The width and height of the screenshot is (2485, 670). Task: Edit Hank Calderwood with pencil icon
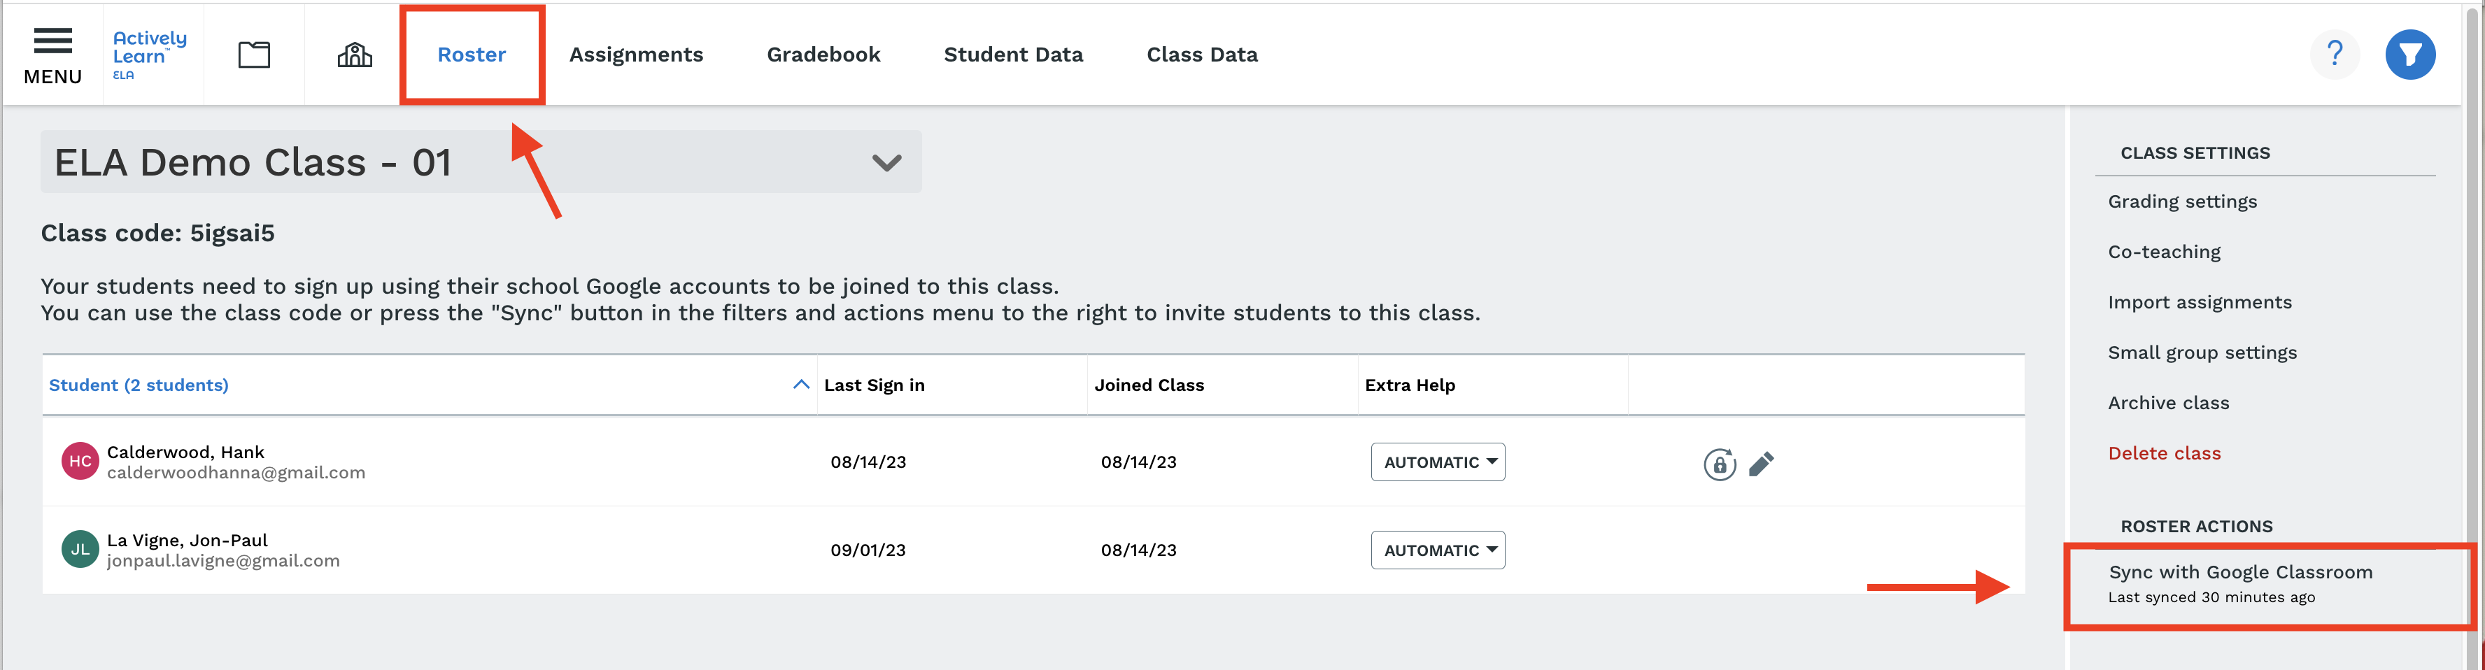(1760, 464)
